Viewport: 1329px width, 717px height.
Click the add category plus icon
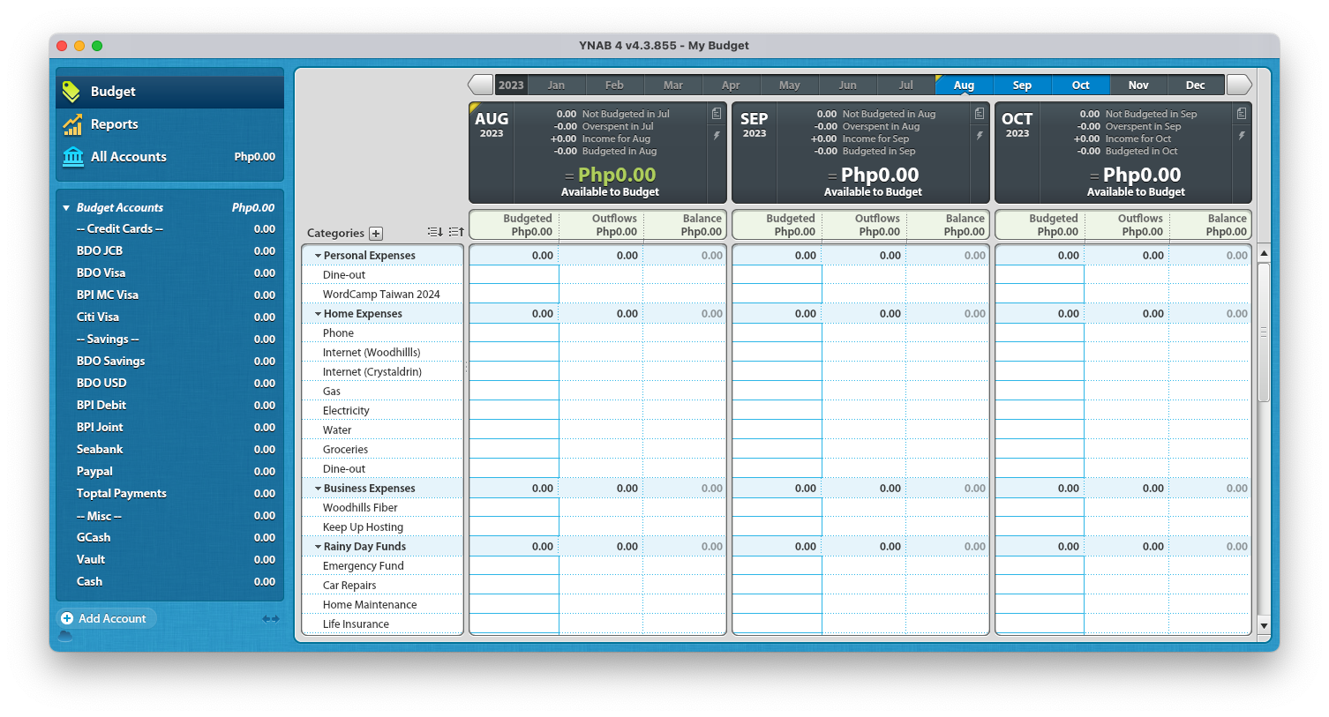click(376, 234)
